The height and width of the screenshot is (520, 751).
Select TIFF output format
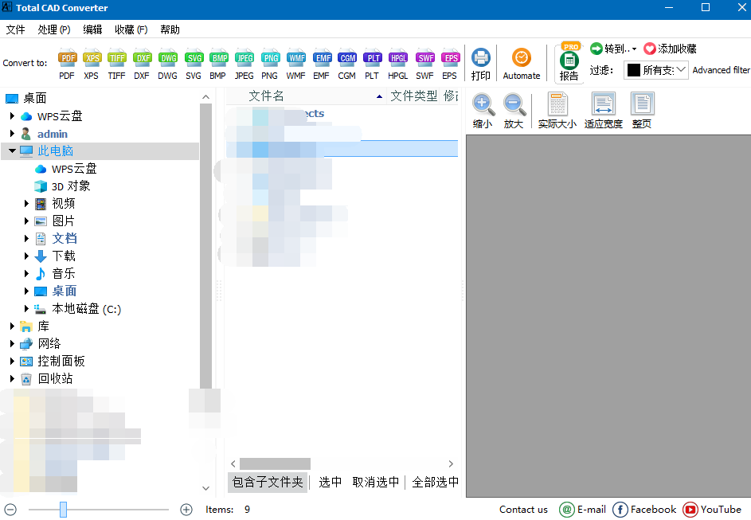click(x=116, y=64)
